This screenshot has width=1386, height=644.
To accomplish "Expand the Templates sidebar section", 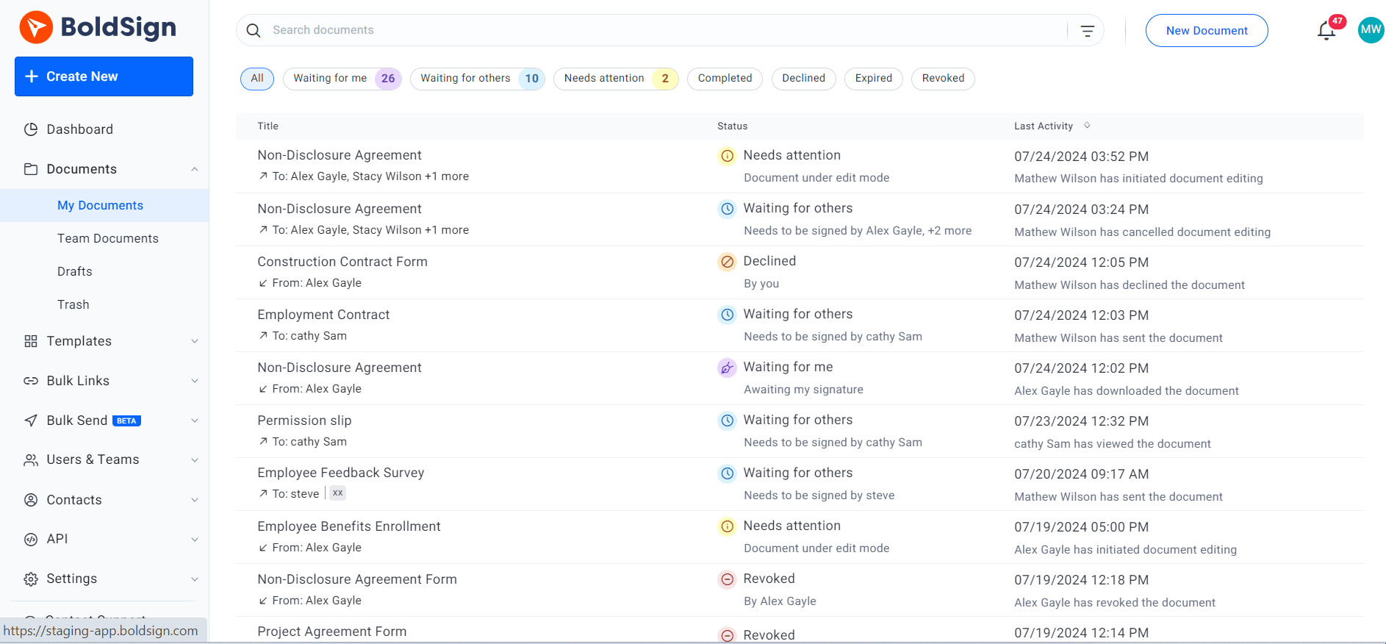I will click(x=195, y=341).
